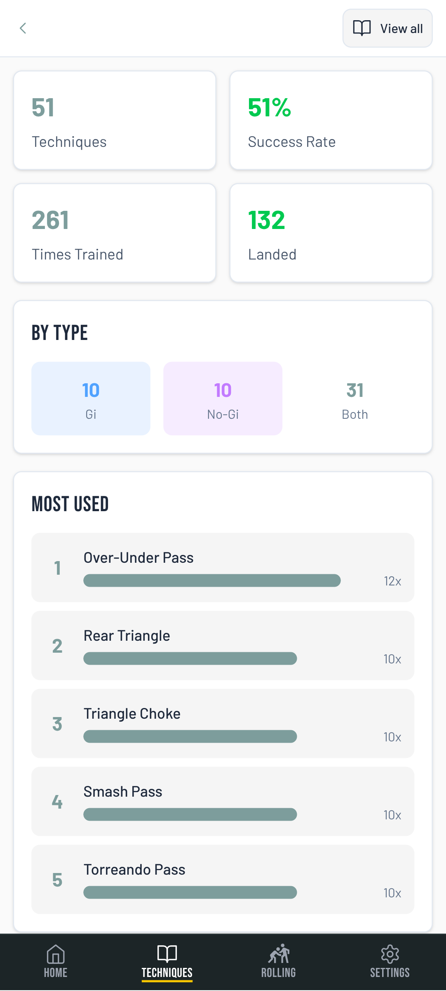
Task: Open the Success Rate stat card
Action: [x=331, y=120]
